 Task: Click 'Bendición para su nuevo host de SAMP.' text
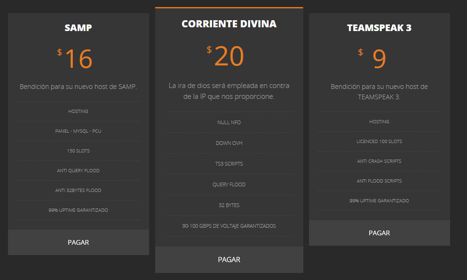pyautogui.click(x=79, y=87)
